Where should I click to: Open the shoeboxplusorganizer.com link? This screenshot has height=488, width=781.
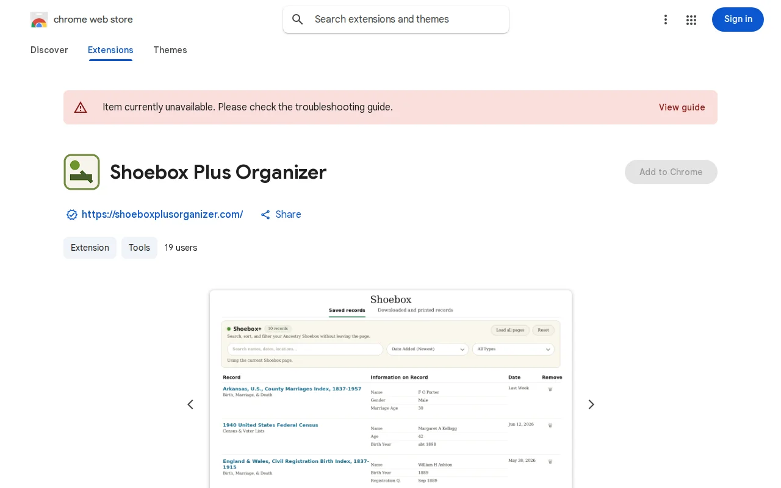[x=162, y=215]
